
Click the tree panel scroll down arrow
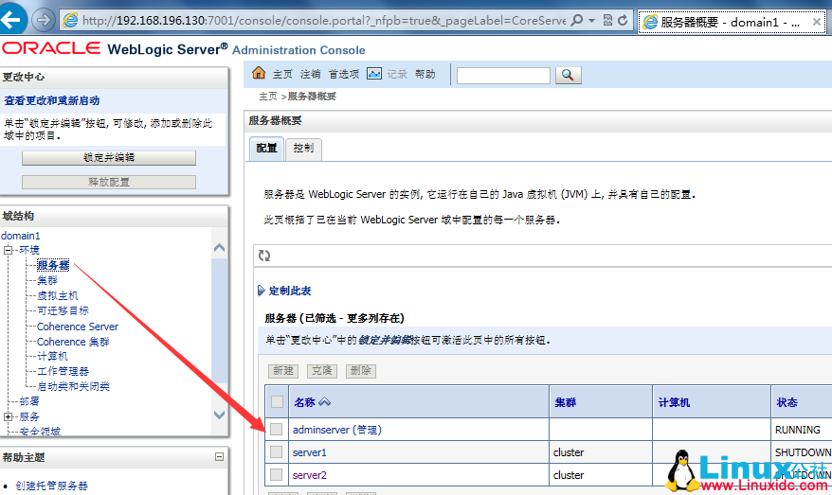click(x=219, y=415)
